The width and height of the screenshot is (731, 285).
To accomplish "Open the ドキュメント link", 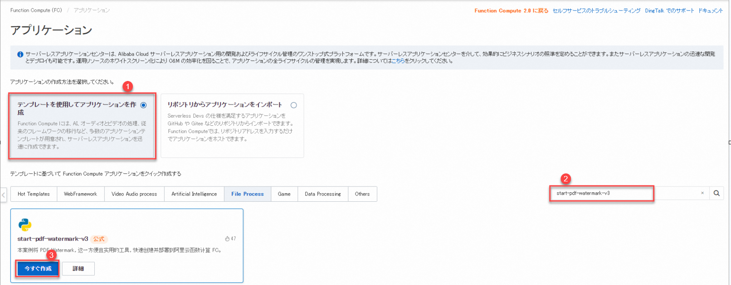I will [x=711, y=10].
